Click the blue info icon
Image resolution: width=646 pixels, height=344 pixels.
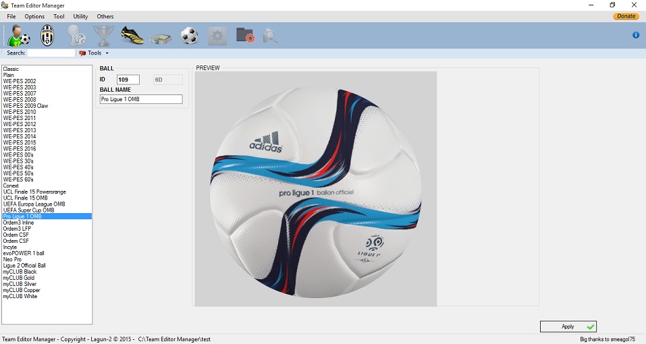636,35
